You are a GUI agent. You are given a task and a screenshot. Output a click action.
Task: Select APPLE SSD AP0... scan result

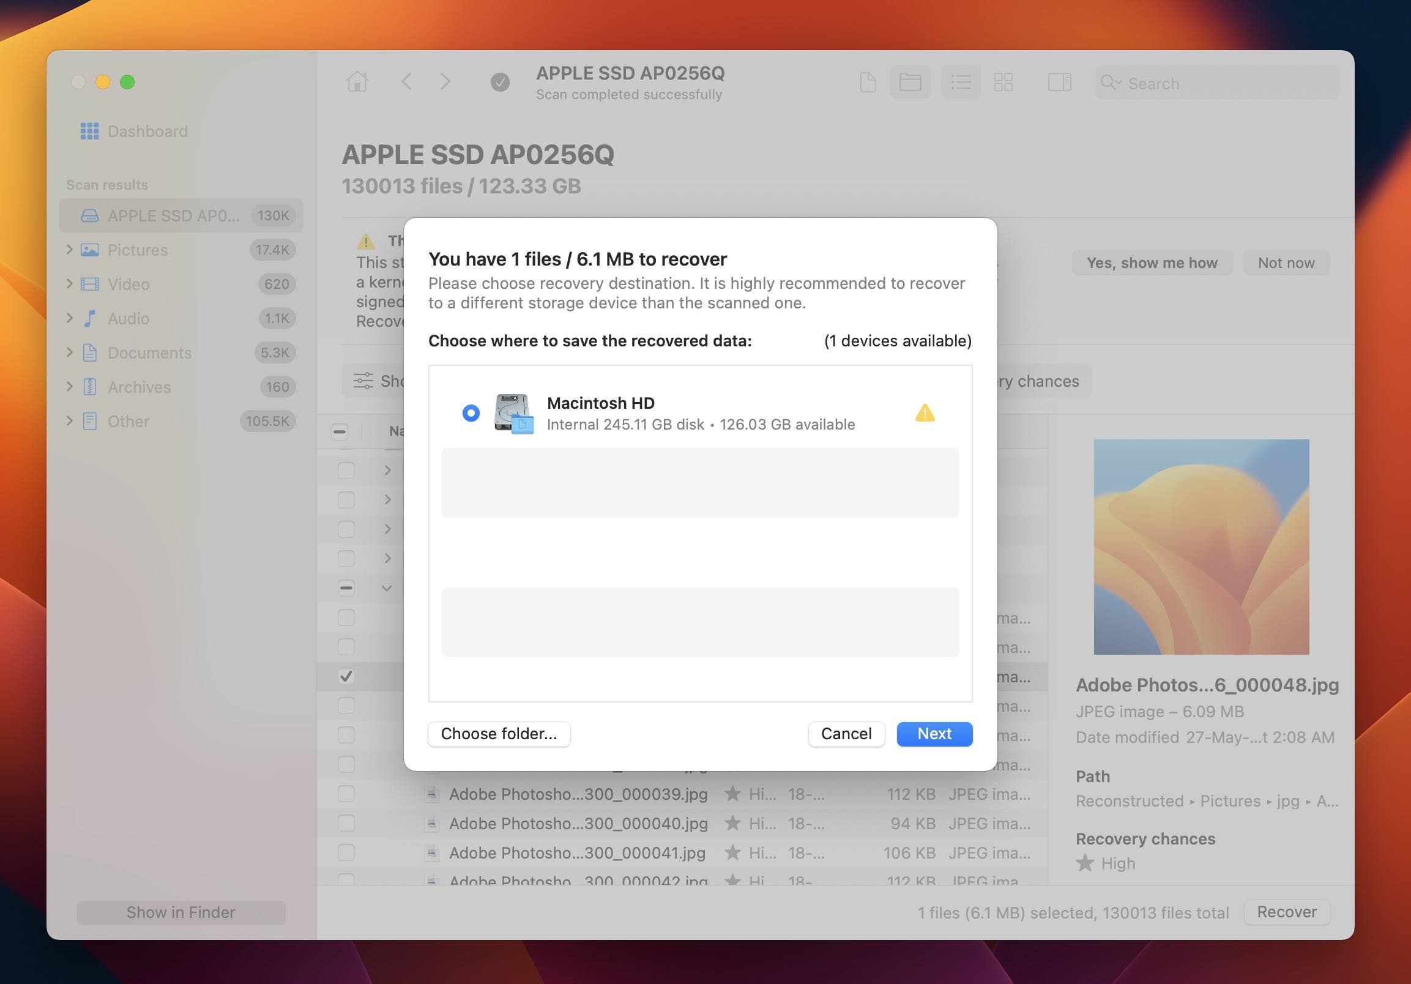181,216
